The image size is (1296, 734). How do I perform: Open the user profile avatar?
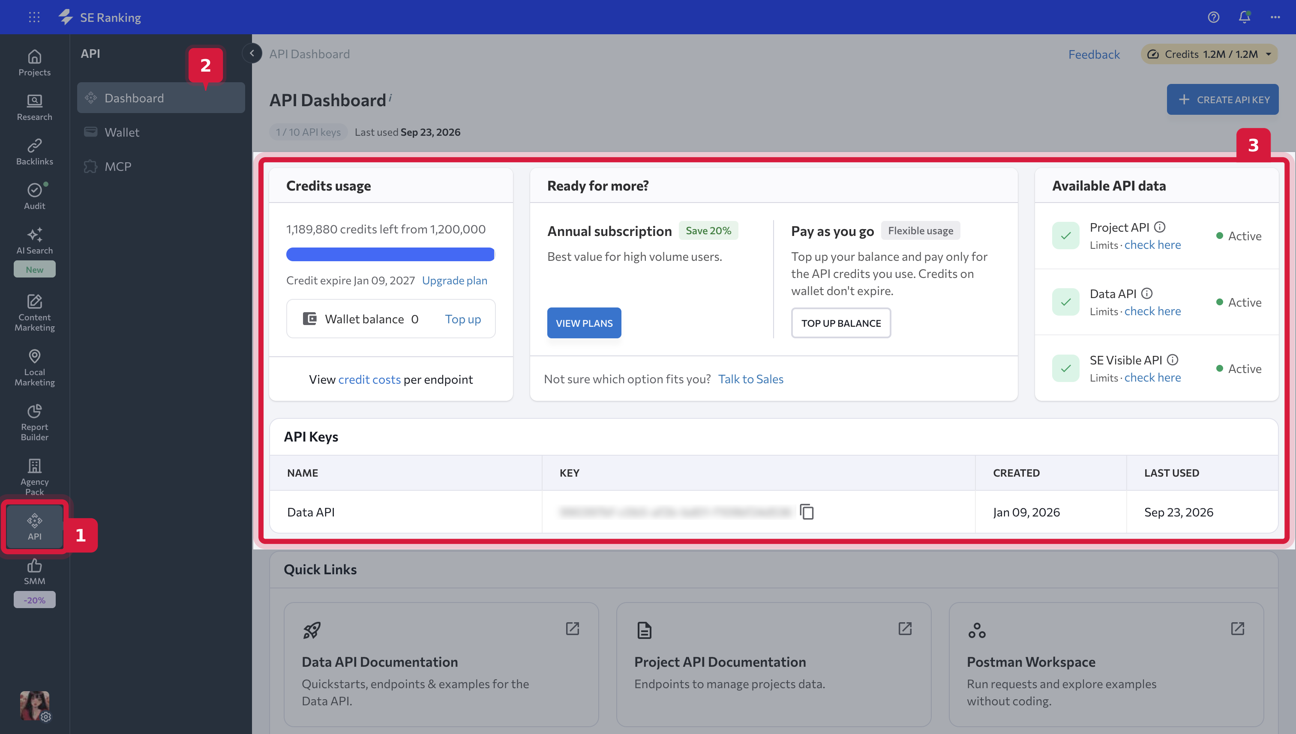click(34, 706)
